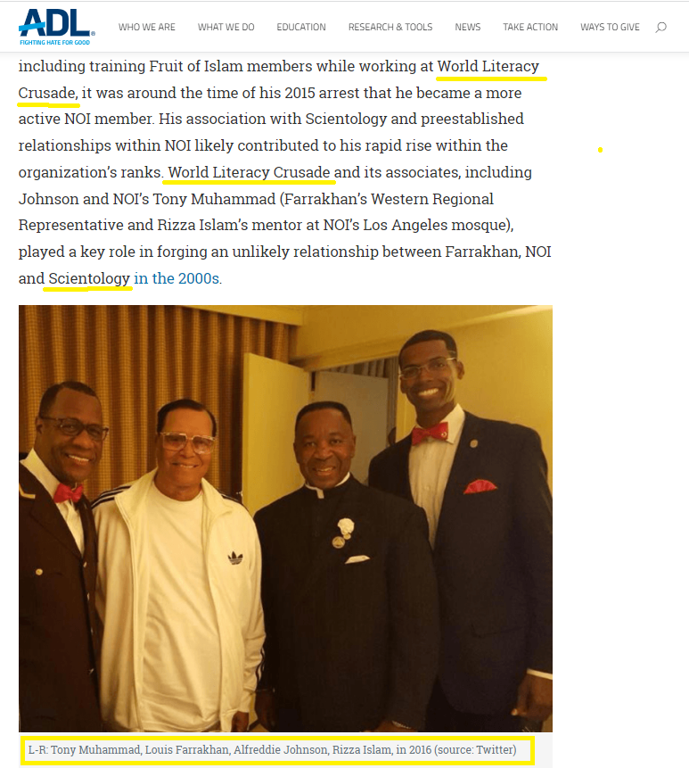
Task: Open the search magnifier icon
Action: tap(661, 27)
